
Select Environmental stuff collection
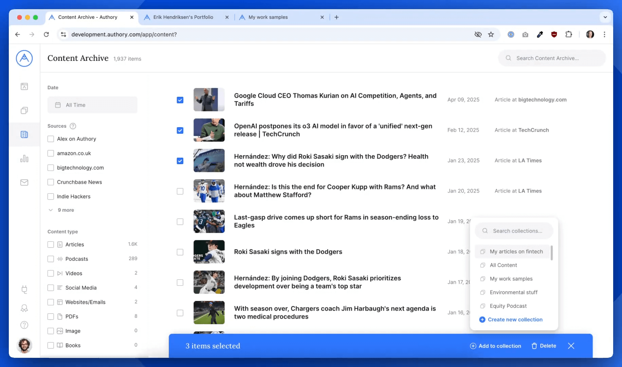[512, 293]
